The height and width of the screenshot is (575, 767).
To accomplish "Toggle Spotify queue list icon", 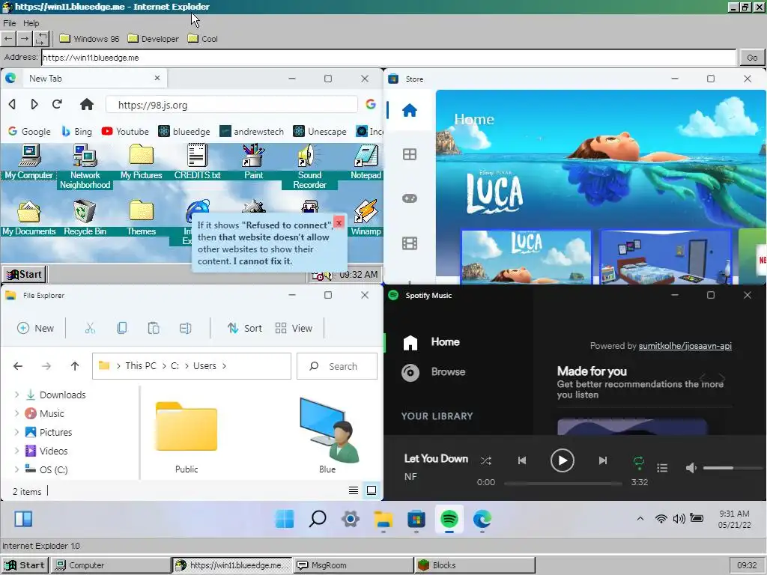I will 662,468.
